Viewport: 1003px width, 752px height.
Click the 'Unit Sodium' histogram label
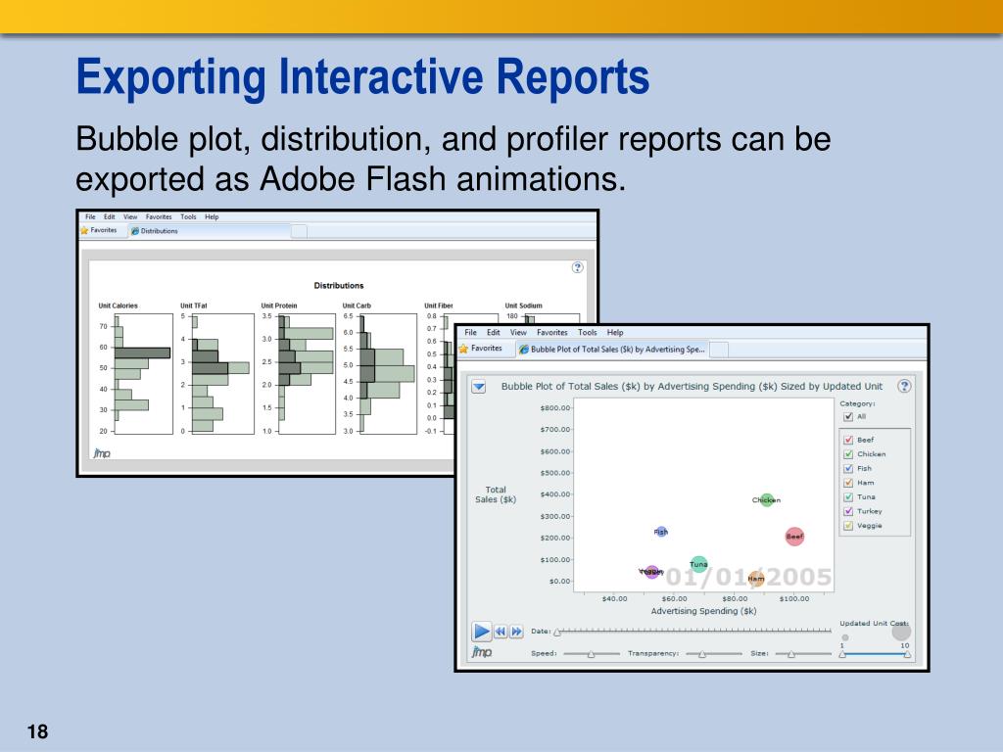(x=523, y=305)
